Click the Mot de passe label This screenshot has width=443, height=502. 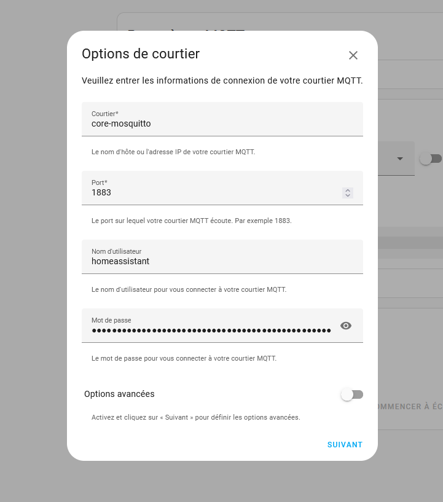(x=111, y=320)
